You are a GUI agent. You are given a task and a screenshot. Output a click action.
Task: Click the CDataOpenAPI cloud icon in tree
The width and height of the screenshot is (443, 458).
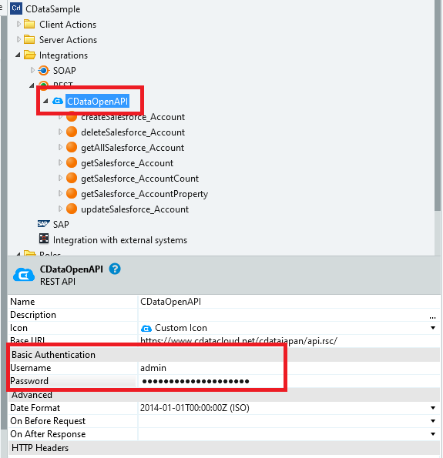click(x=58, y=102)
